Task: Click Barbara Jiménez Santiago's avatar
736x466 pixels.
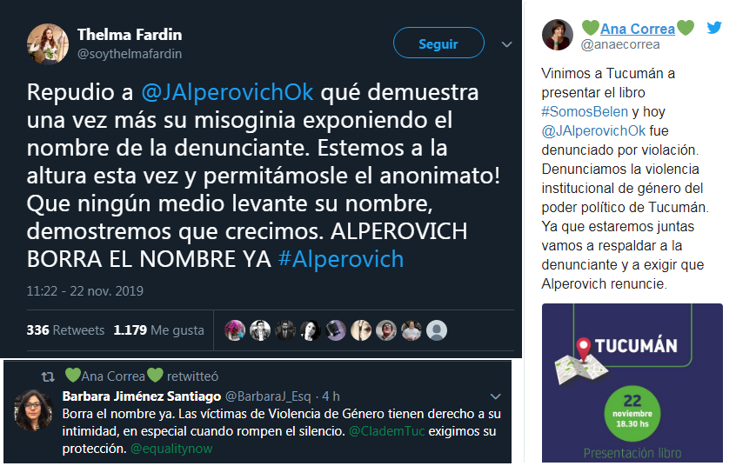Action: coord(33,410)
